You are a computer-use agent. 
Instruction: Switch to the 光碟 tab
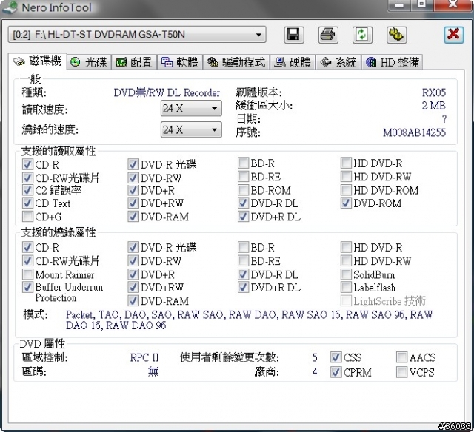click(89, 62)
